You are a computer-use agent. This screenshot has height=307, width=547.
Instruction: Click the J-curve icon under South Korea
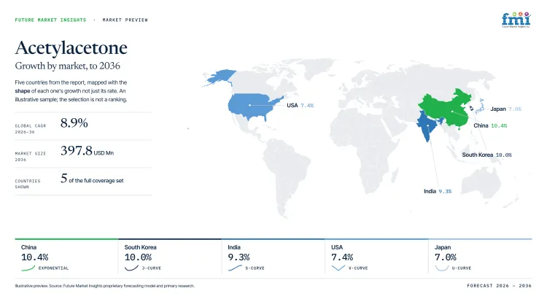(131, 268)
